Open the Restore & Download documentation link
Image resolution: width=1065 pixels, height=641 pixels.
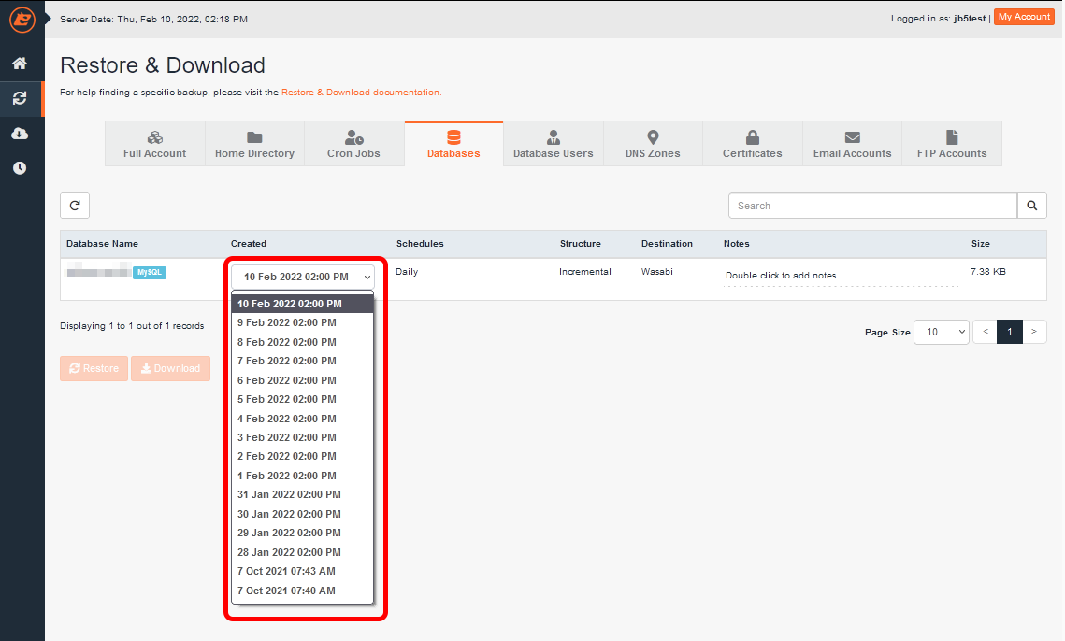click(x=360, y=93)
